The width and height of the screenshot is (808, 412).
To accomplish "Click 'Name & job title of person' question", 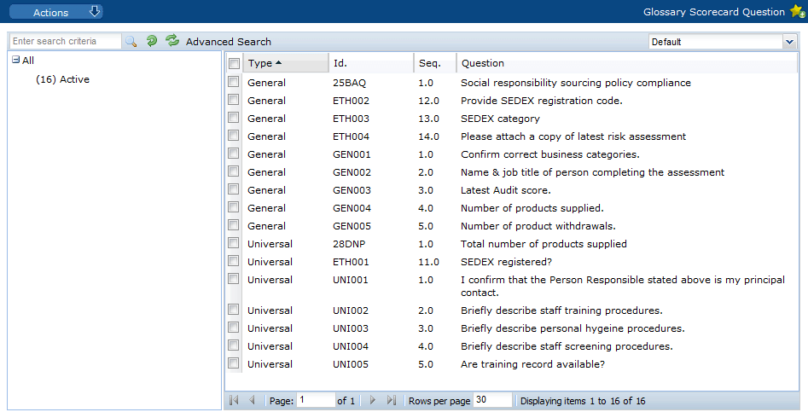I will [593, 172].
